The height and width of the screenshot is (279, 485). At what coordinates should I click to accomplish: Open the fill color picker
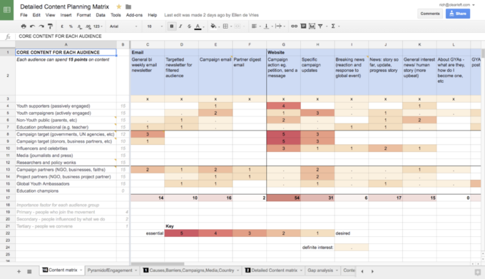click(213, 26)
